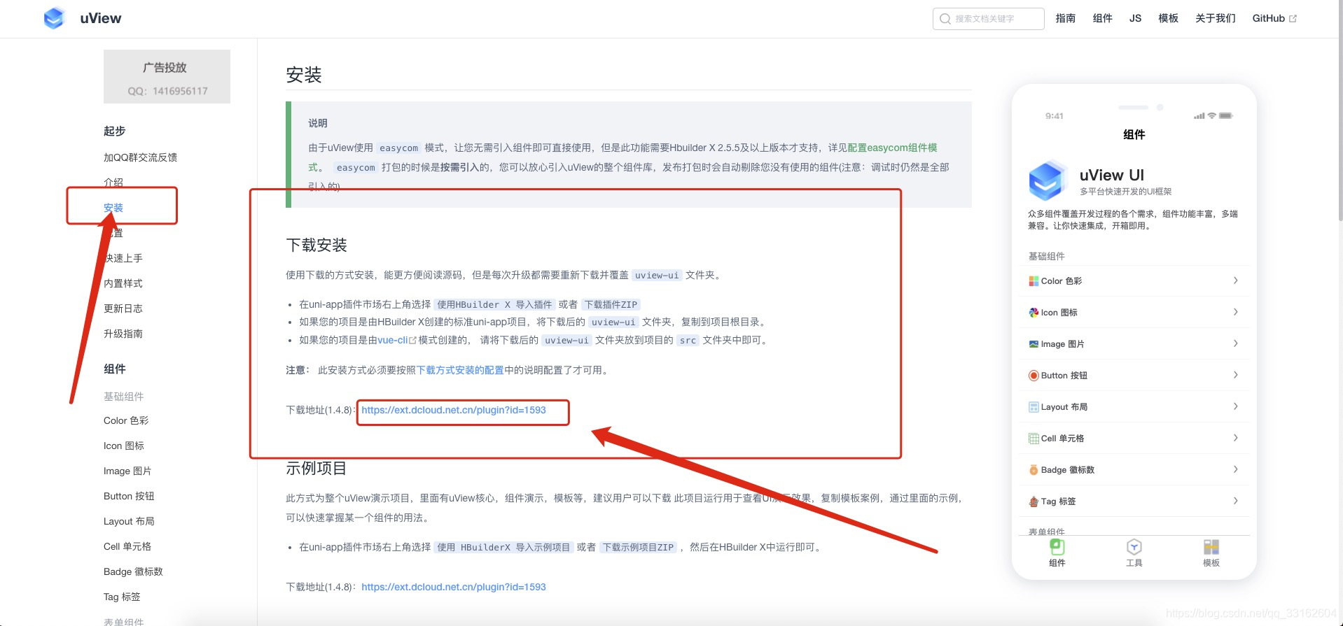Click the Badge 徽标数 icon in preview
The height and width of the screenshot is (626, 1343).
[x=1034, y=470]
